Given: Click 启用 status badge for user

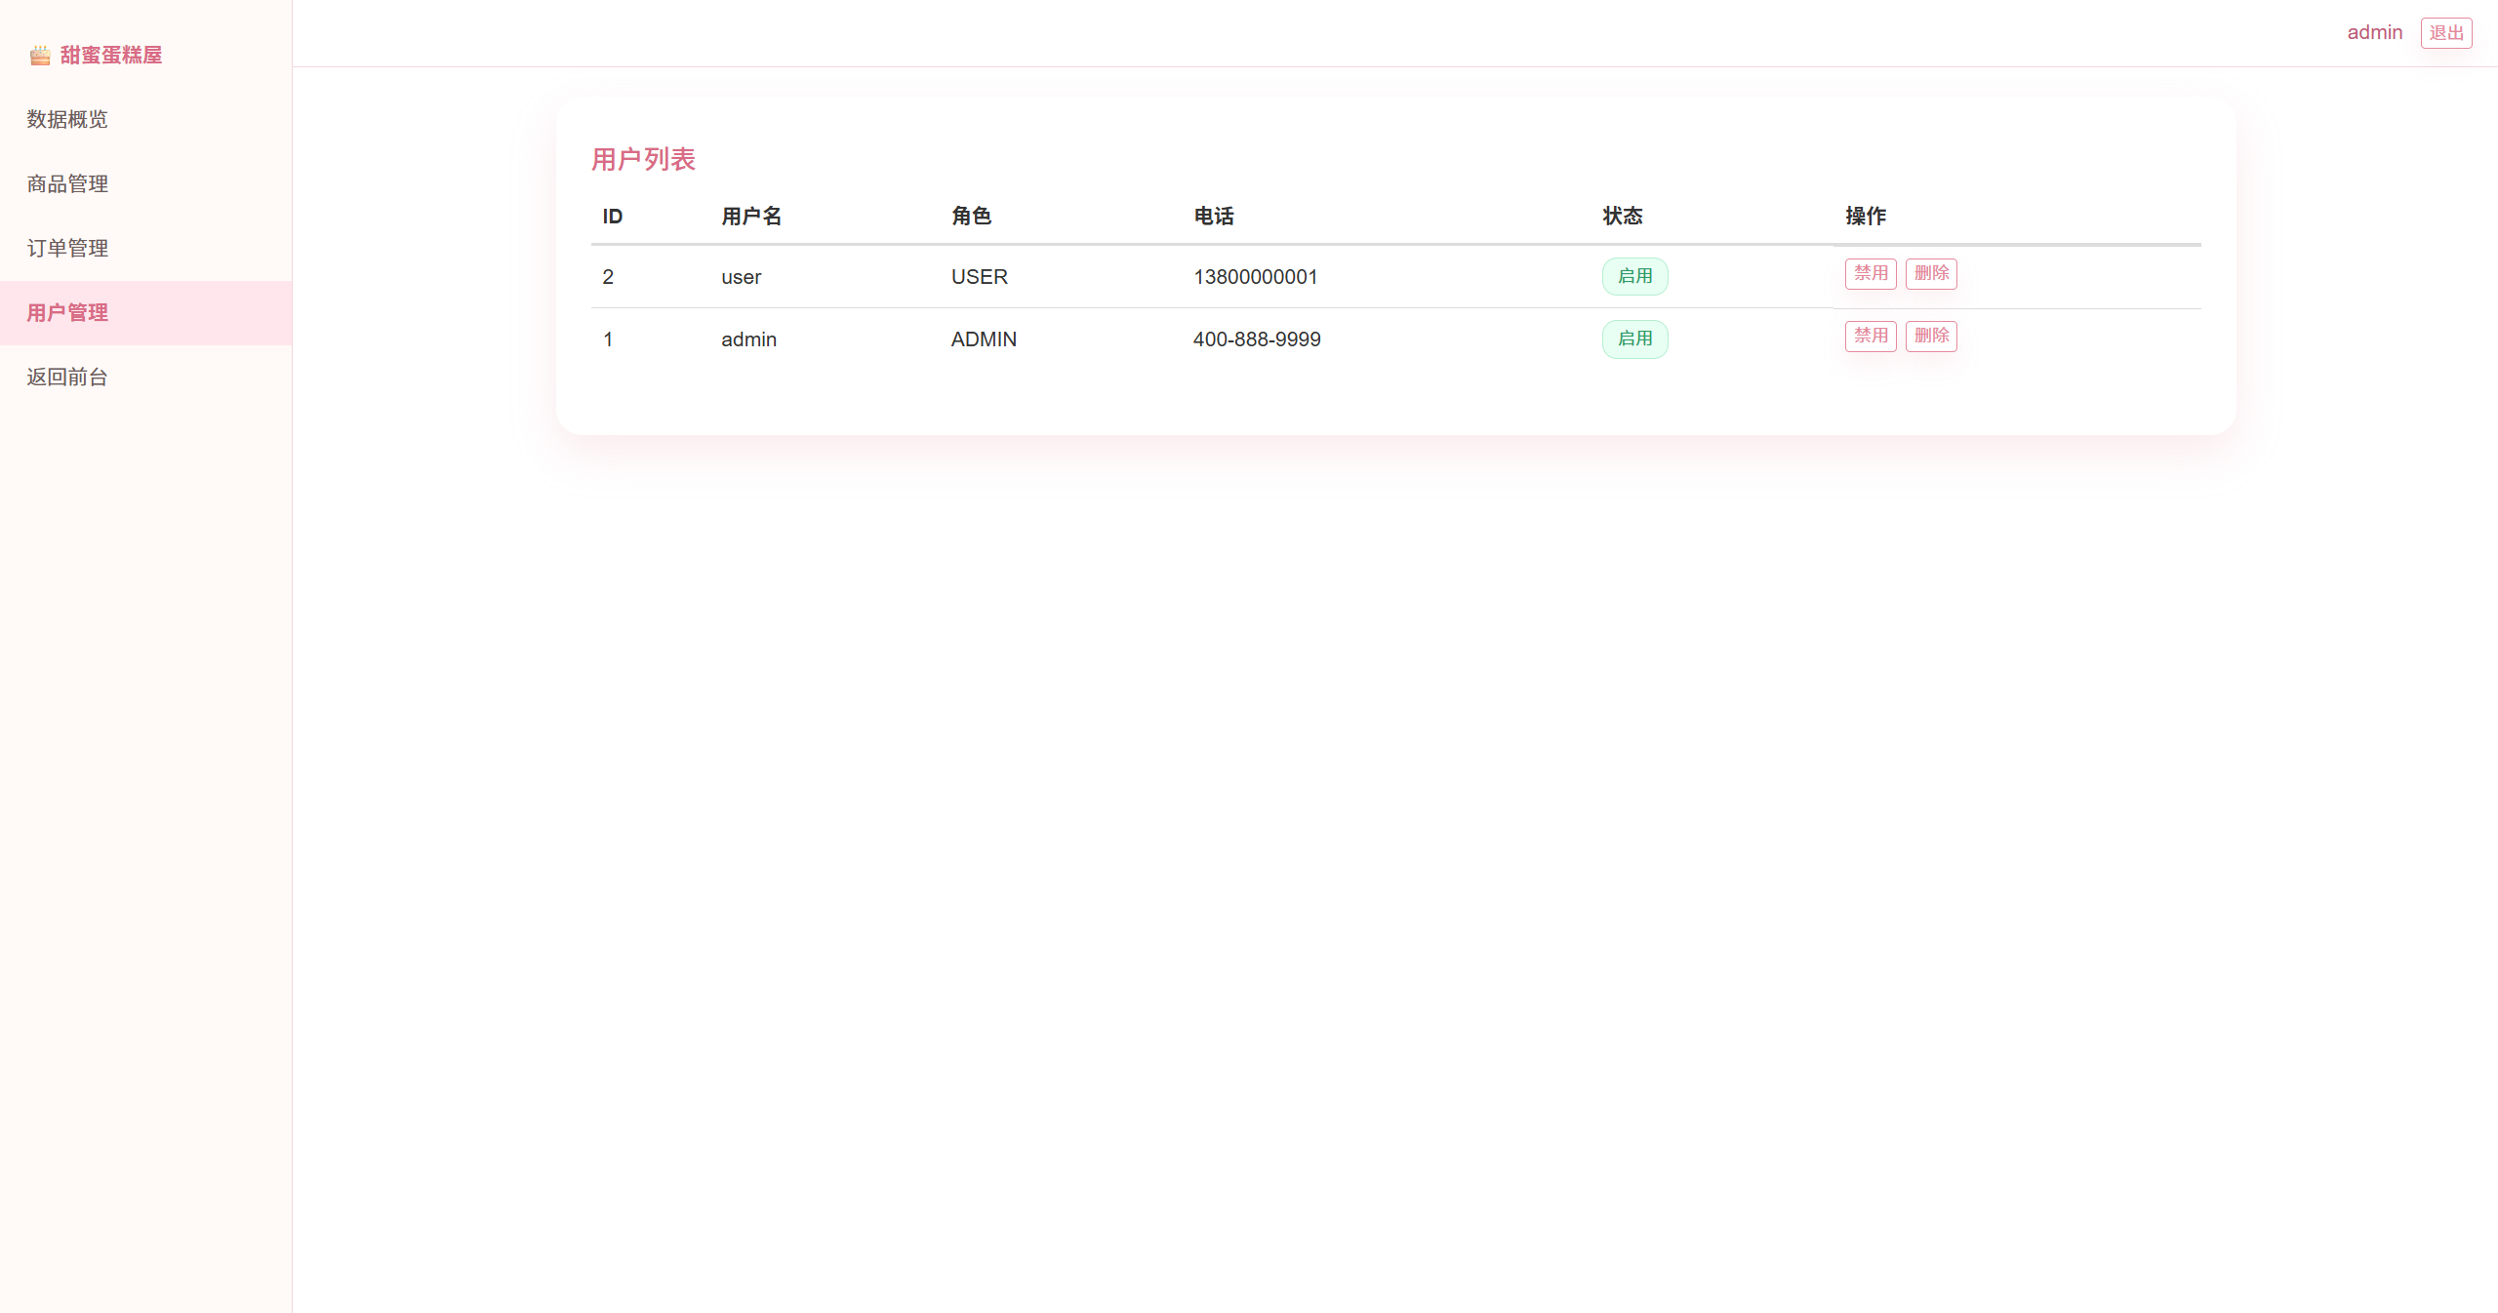Looking at the screenshot, I should (1634, 276).
